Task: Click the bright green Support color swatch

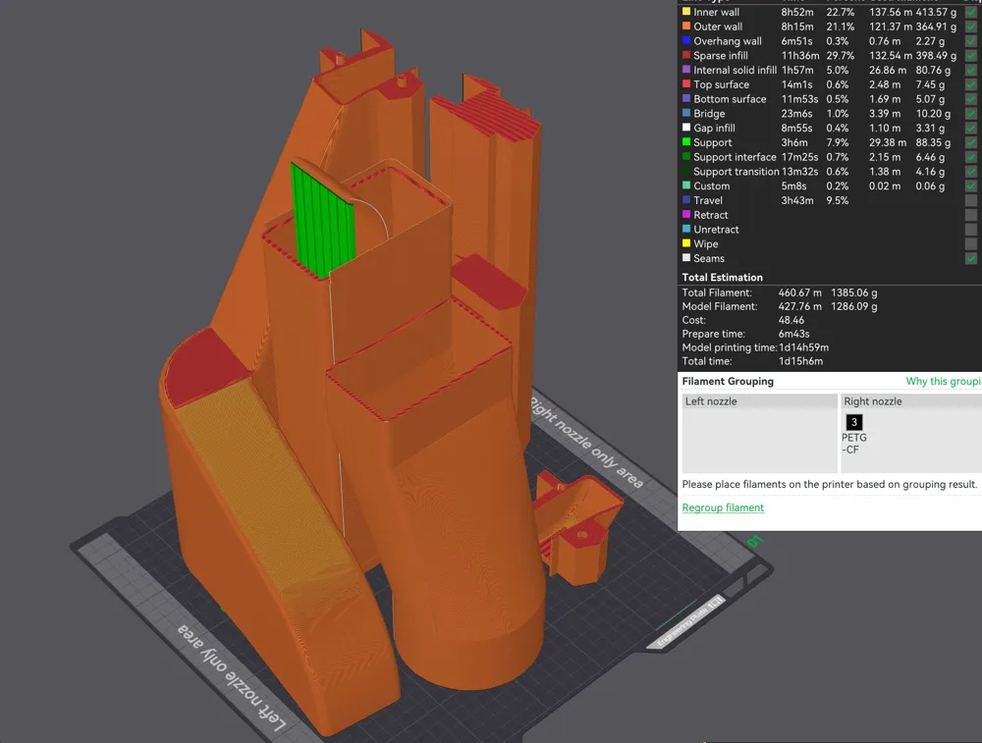Action: 686,141
